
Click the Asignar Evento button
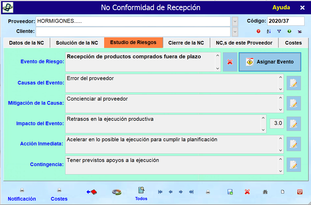270,62
